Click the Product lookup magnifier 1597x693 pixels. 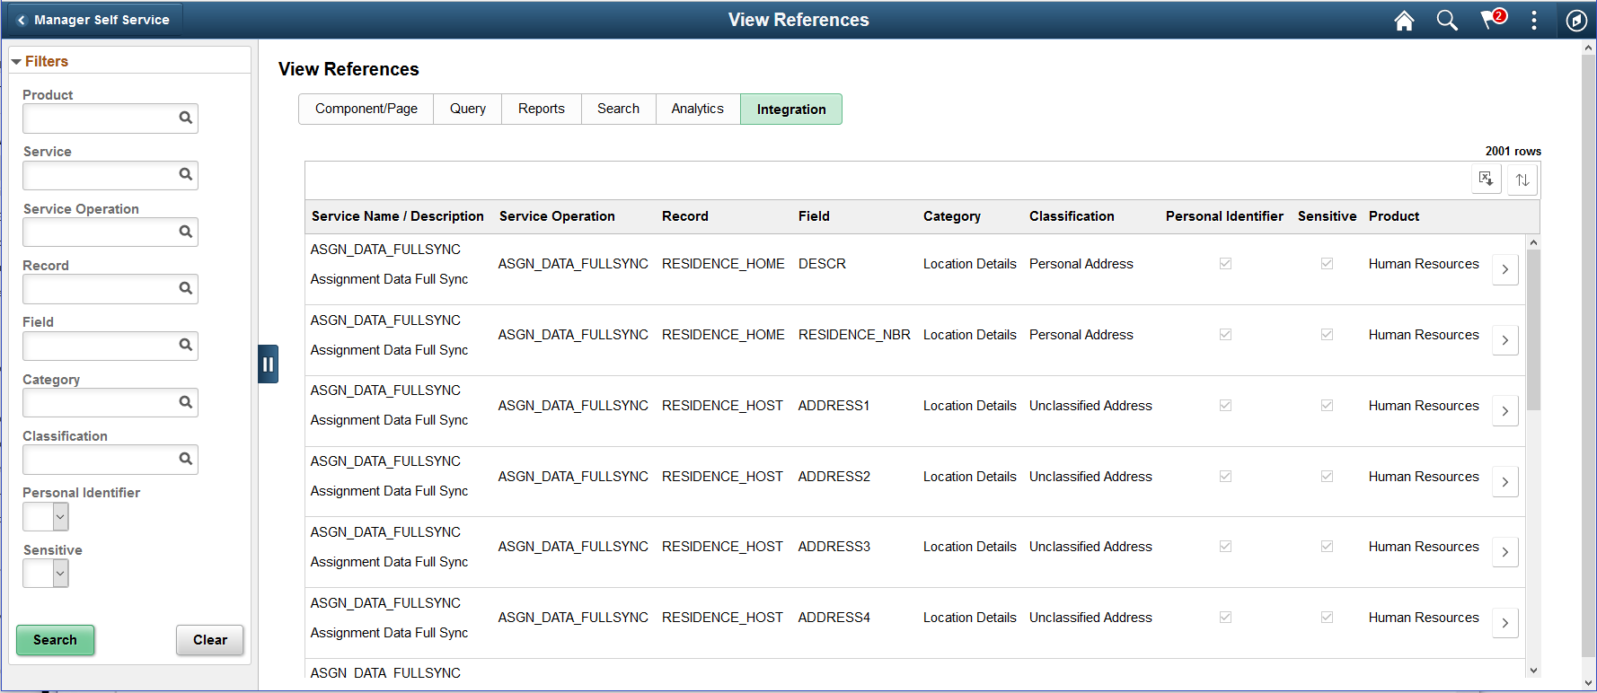coord(186,118)
